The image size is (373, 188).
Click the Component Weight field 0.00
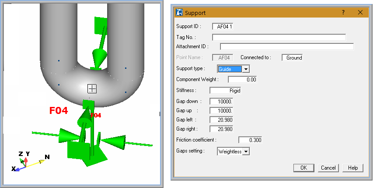[x=242, y=80]
